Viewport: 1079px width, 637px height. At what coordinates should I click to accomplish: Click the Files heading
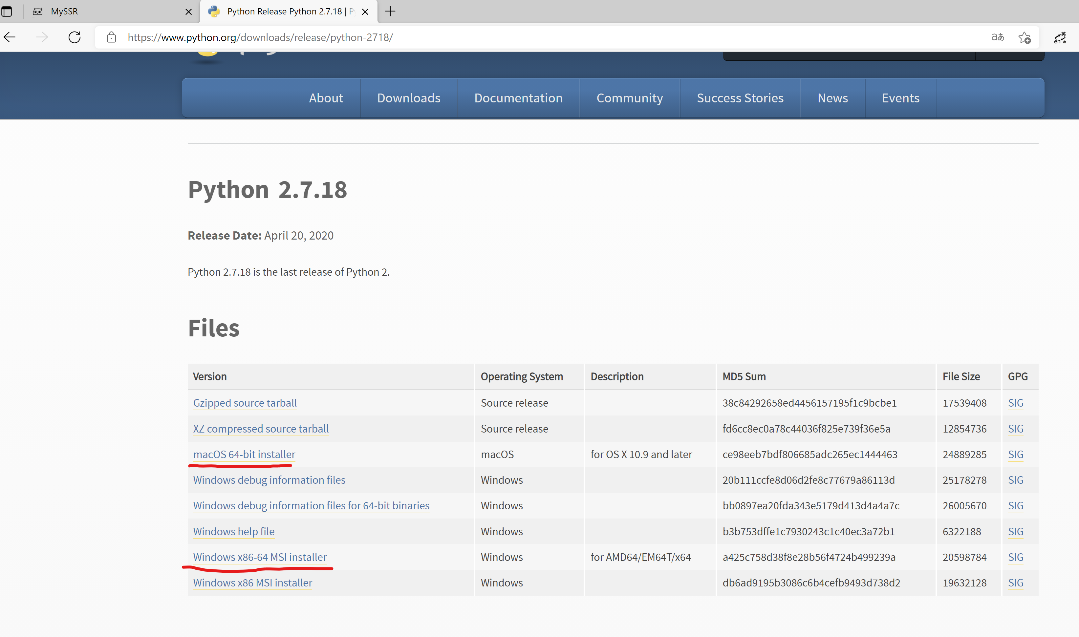click(214, 329)
